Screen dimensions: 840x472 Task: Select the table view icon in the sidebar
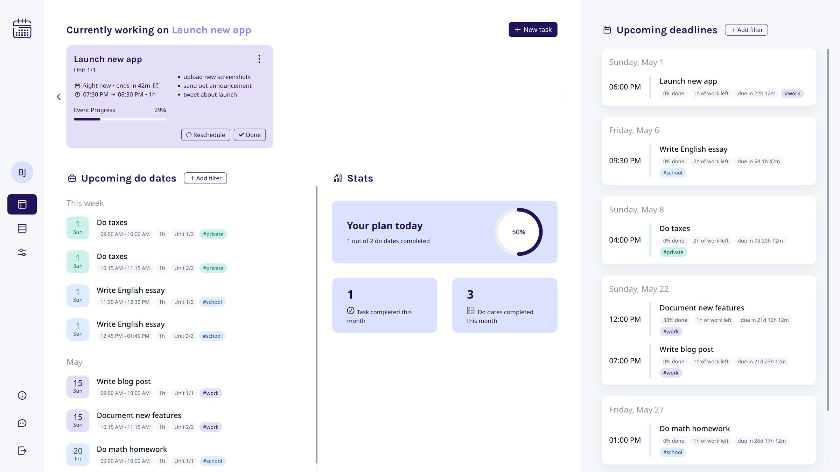pos(22,228)
